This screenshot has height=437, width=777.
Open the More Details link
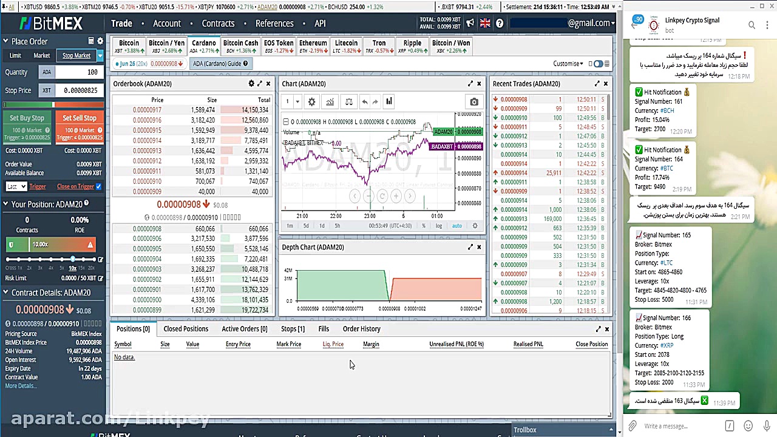(x=21, y=386)
